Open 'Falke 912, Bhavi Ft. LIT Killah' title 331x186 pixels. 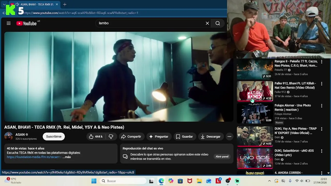tap(295, 86)
